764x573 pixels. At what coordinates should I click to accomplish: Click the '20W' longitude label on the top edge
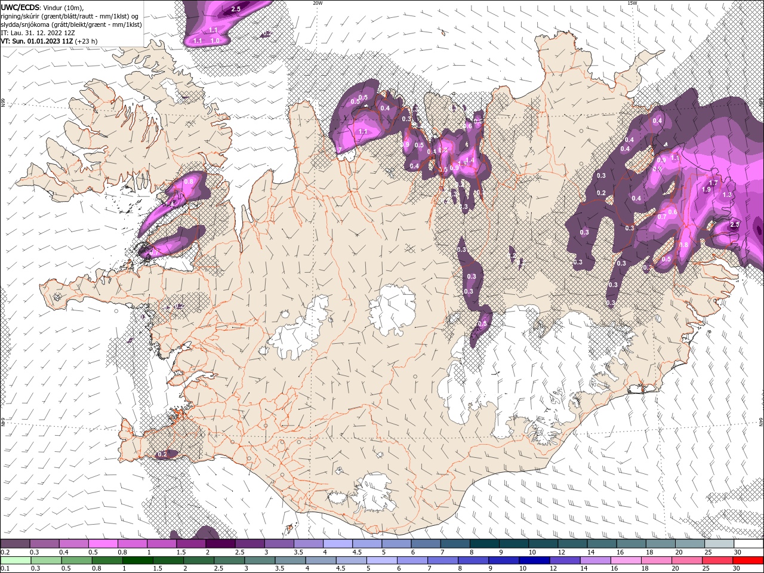coord(318,3)
